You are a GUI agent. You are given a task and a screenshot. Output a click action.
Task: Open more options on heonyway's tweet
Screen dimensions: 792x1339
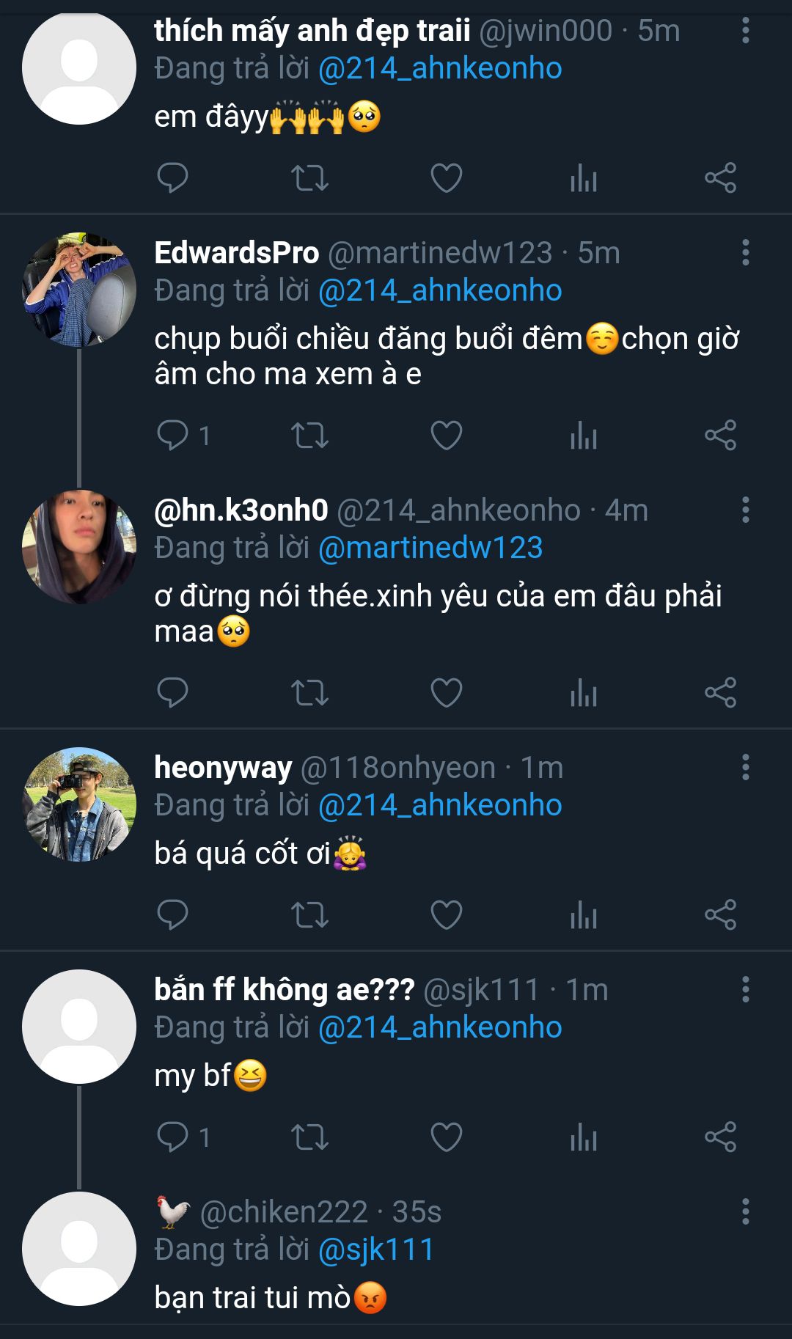click(745, 768)
